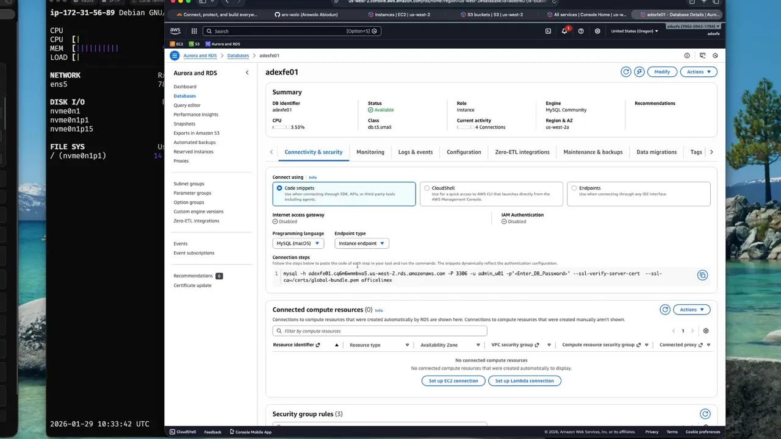Screen dimensions: 781x439
Task: Click the rightmost icon right of the breadcrumb
Action: [715, 55]
